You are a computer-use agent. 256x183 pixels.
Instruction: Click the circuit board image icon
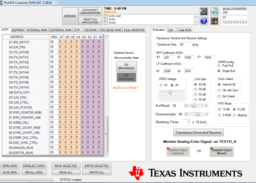pos(204,12)
